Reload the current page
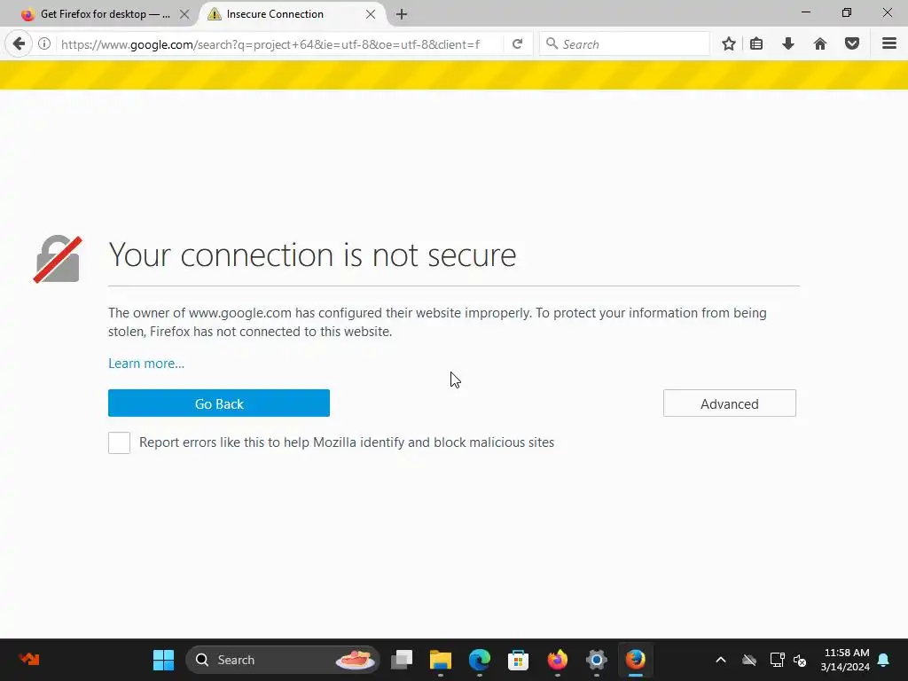 (x=517, y=44)
